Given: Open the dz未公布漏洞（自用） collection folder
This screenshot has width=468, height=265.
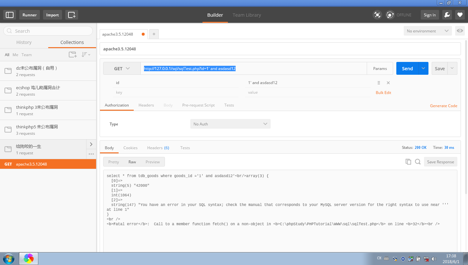Looking at the screenshot, I should point(48,71).
